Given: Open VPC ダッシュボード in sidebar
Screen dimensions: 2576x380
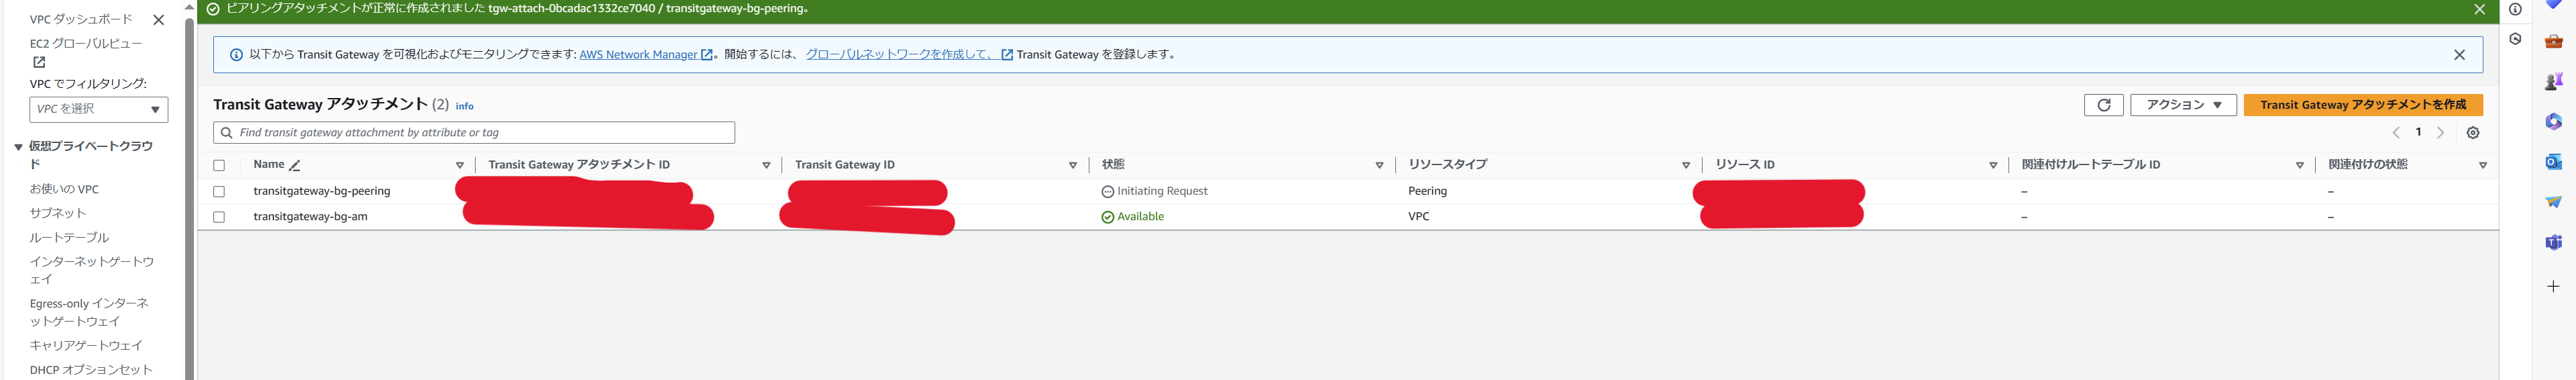Looking at the screenshot, I should (81, 20).
